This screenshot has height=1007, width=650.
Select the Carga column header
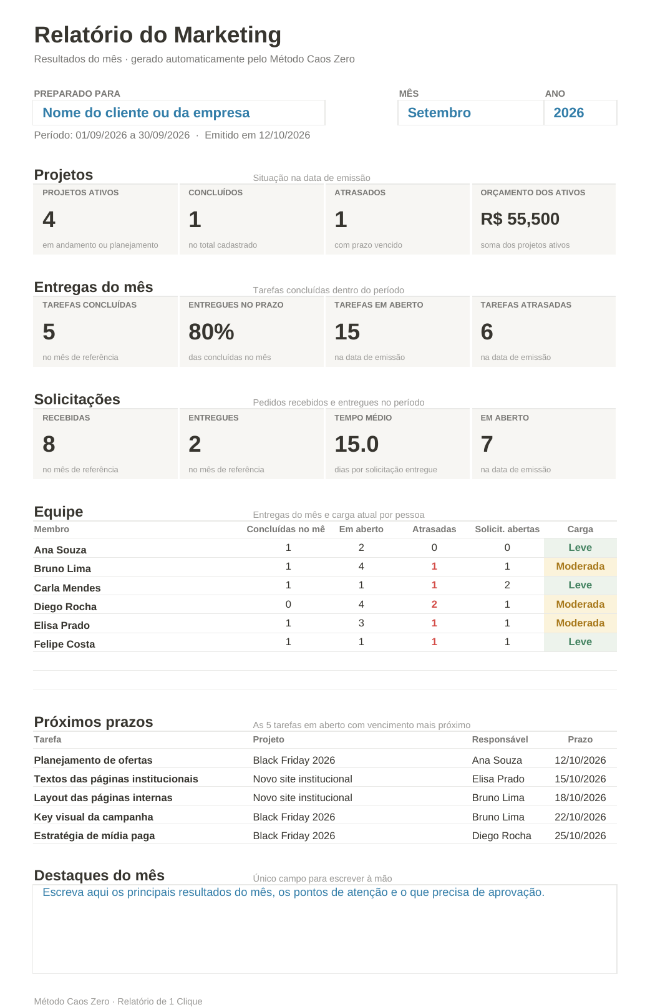[x=580, y=529]
